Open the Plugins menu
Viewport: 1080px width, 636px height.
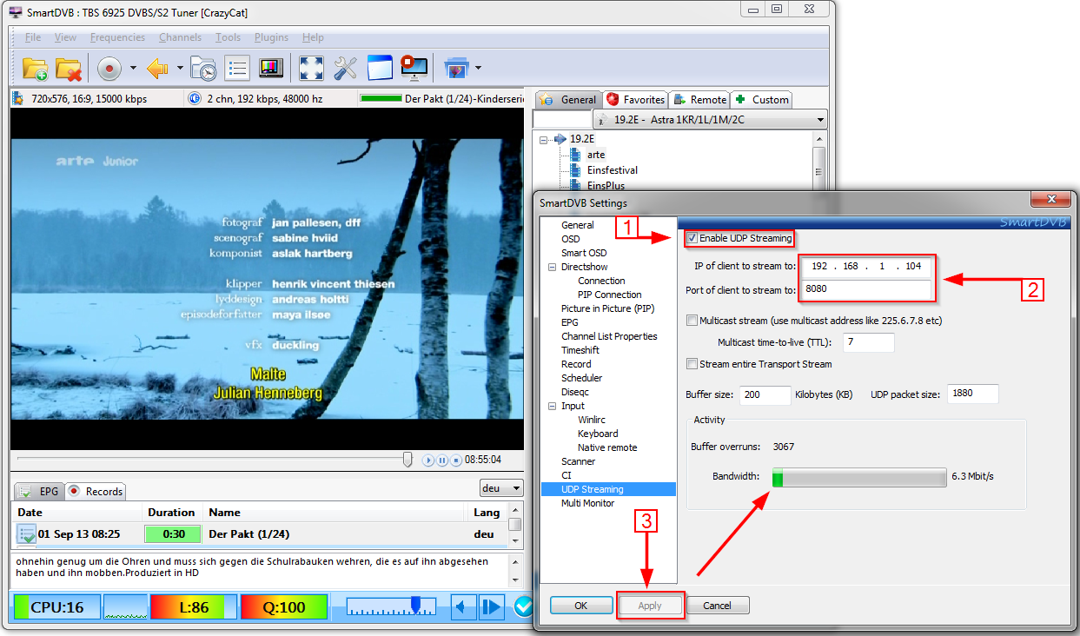coord(271,37)
